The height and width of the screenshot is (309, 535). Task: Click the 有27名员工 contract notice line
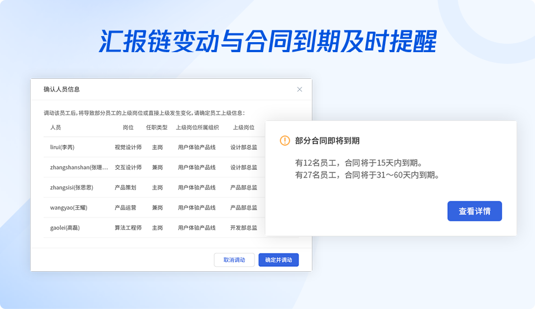[368, 175]
